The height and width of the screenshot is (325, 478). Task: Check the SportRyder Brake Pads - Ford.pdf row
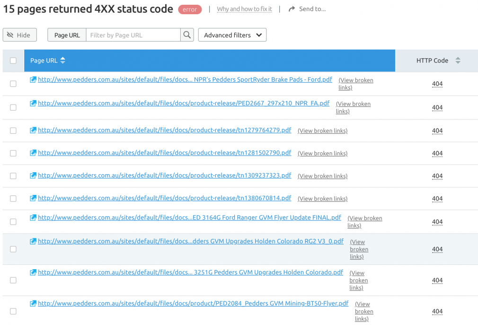pyautogui.click(x=13, y=83)
